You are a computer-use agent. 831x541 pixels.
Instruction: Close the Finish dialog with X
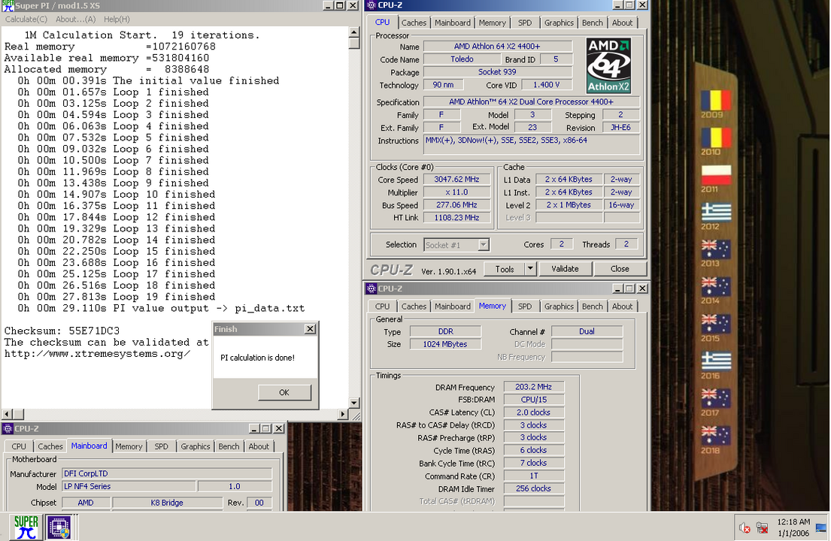pyautogui.click(x=310, y=328)
